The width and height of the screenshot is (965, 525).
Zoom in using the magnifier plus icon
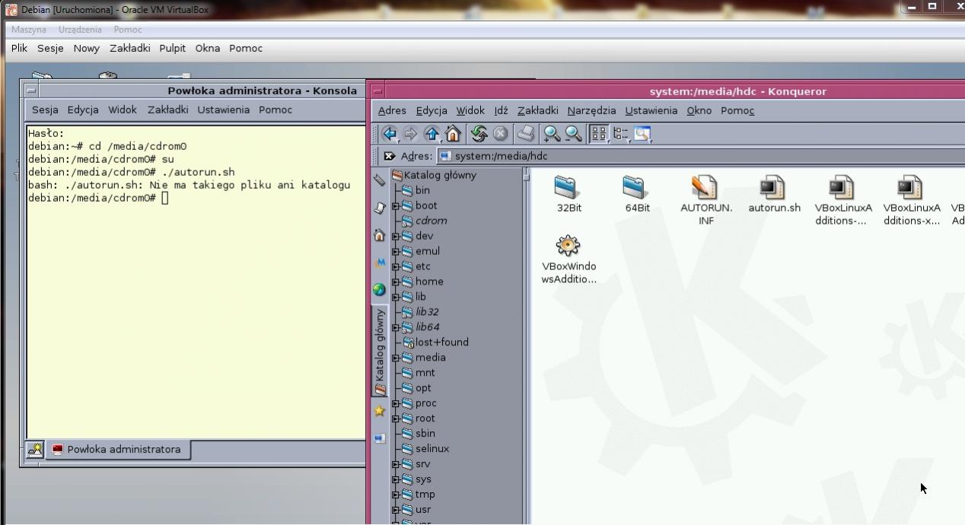(x=552, y=134)
